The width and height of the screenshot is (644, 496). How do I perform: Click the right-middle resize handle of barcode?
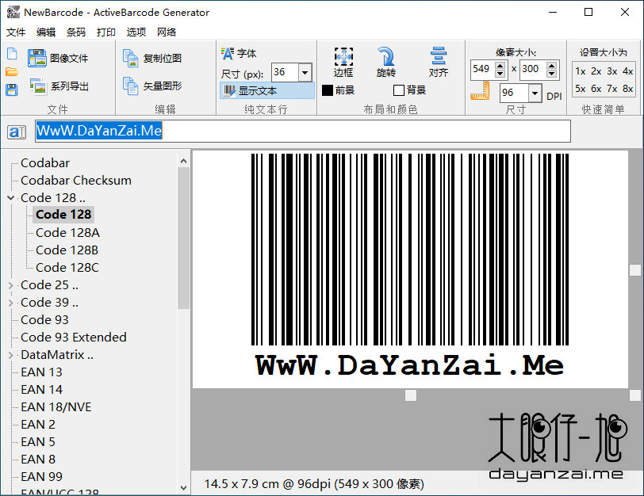(x=635, y=270)
